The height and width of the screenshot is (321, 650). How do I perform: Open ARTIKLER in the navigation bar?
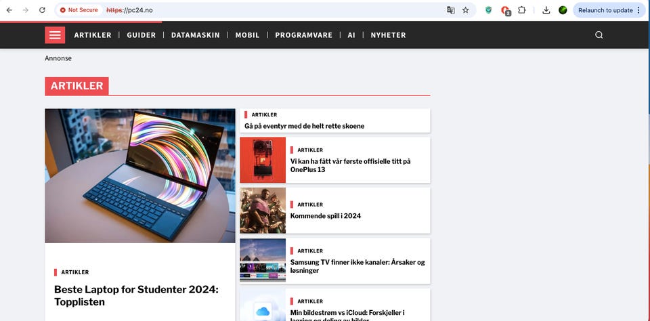pyautogui.click(x=93, y=35)
